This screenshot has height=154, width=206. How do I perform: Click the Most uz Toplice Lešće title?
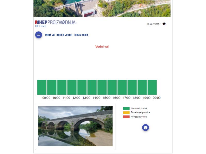66,35
